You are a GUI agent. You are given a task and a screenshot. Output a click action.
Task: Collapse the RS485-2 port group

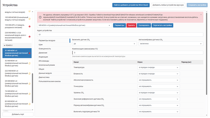pos(17,45)
